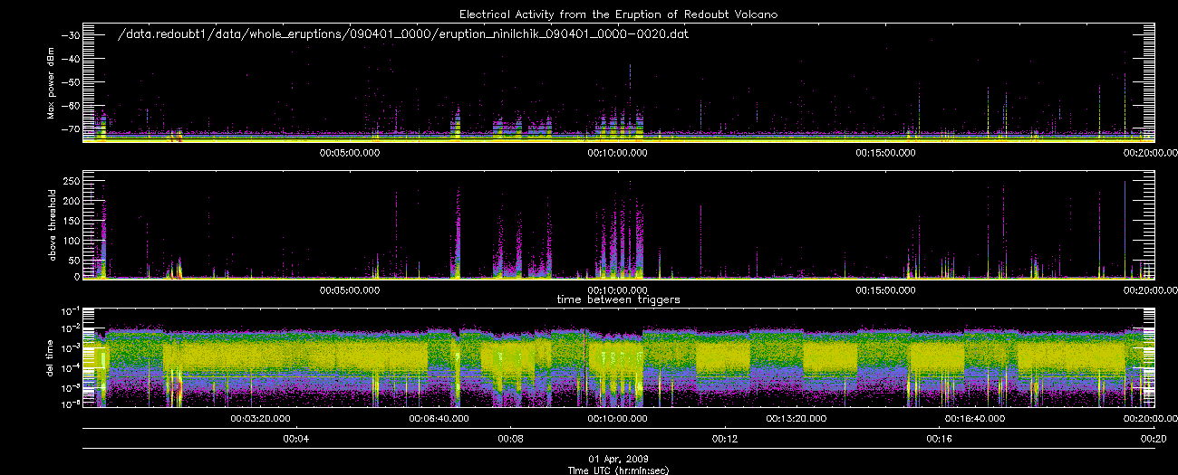Click the 'Time UTC (hr:min:sec)' axis caption
Screen dimensions: 1178x475
pos(618,470)
